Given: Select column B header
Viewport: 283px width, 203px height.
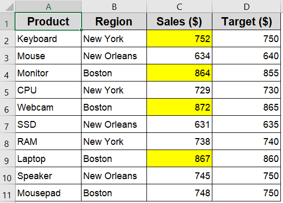Looking at the screenshot, I should (114, 7).
